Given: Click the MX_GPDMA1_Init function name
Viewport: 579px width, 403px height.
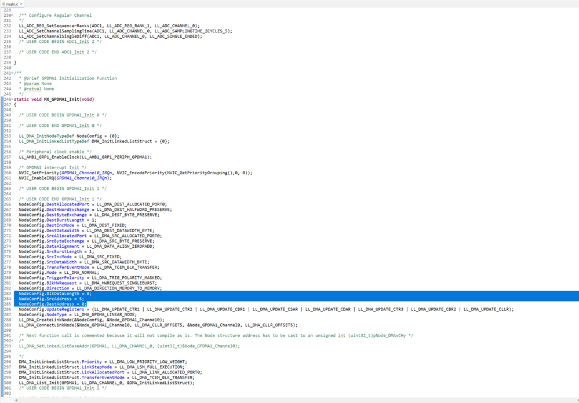Looking at the screenshot, I should tap(61, 99).
